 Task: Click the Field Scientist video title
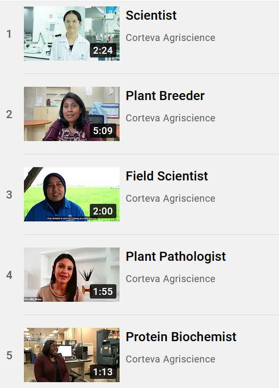(167, 176)
